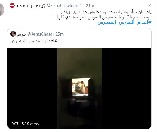Click the quoted tweet's 25m timestamp
This screenshot has width=157, height=132.
click(59, 34)
